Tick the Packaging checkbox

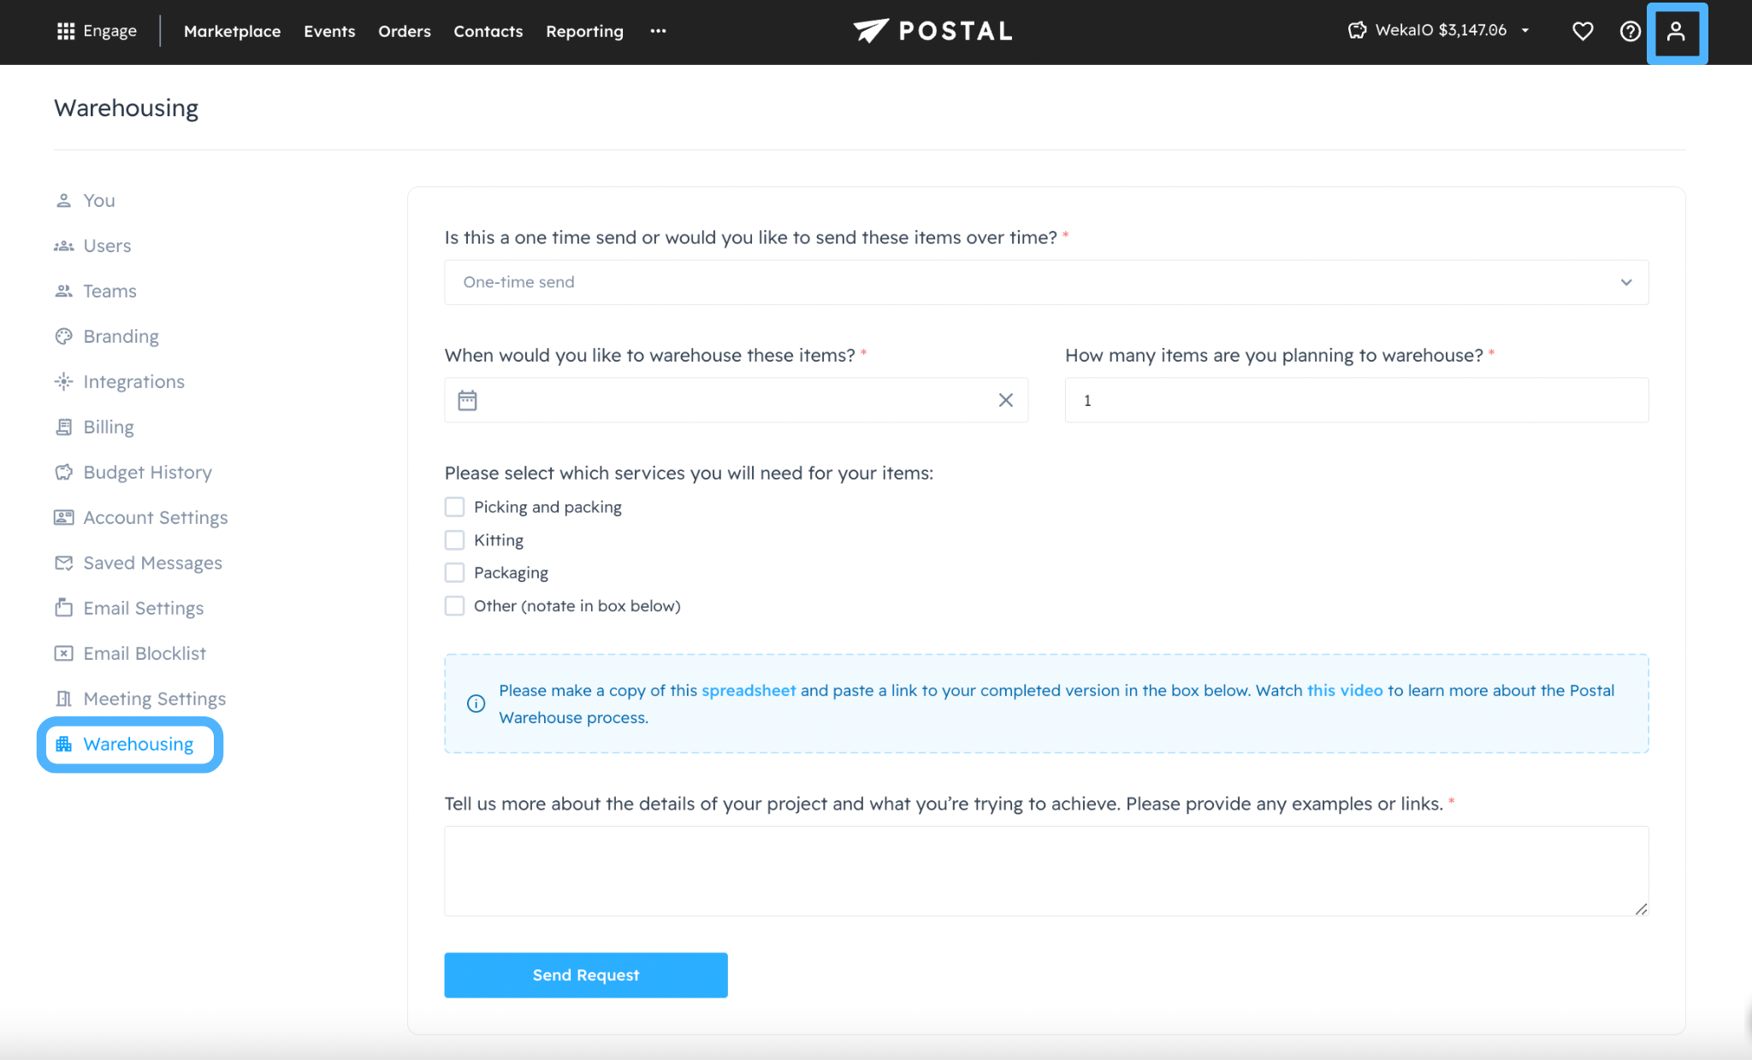click(454, 573)
